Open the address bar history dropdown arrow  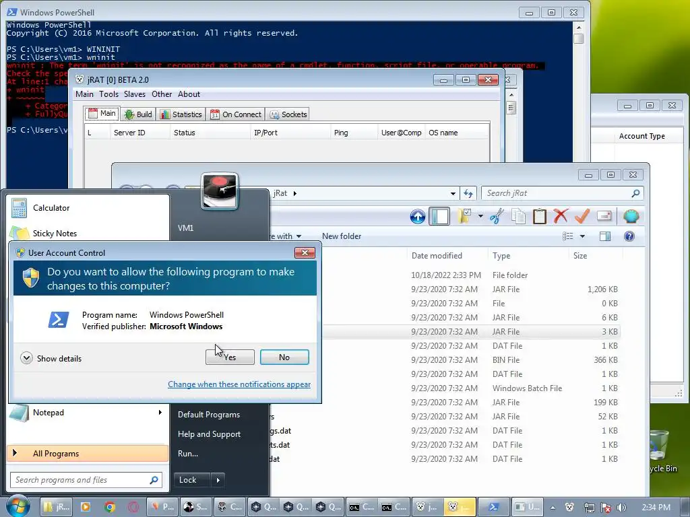pyautogui.click(x=453, y=193)
